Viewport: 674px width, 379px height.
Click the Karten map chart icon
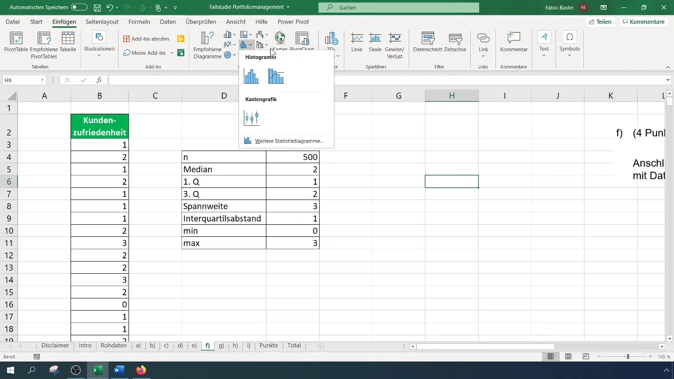280,38
